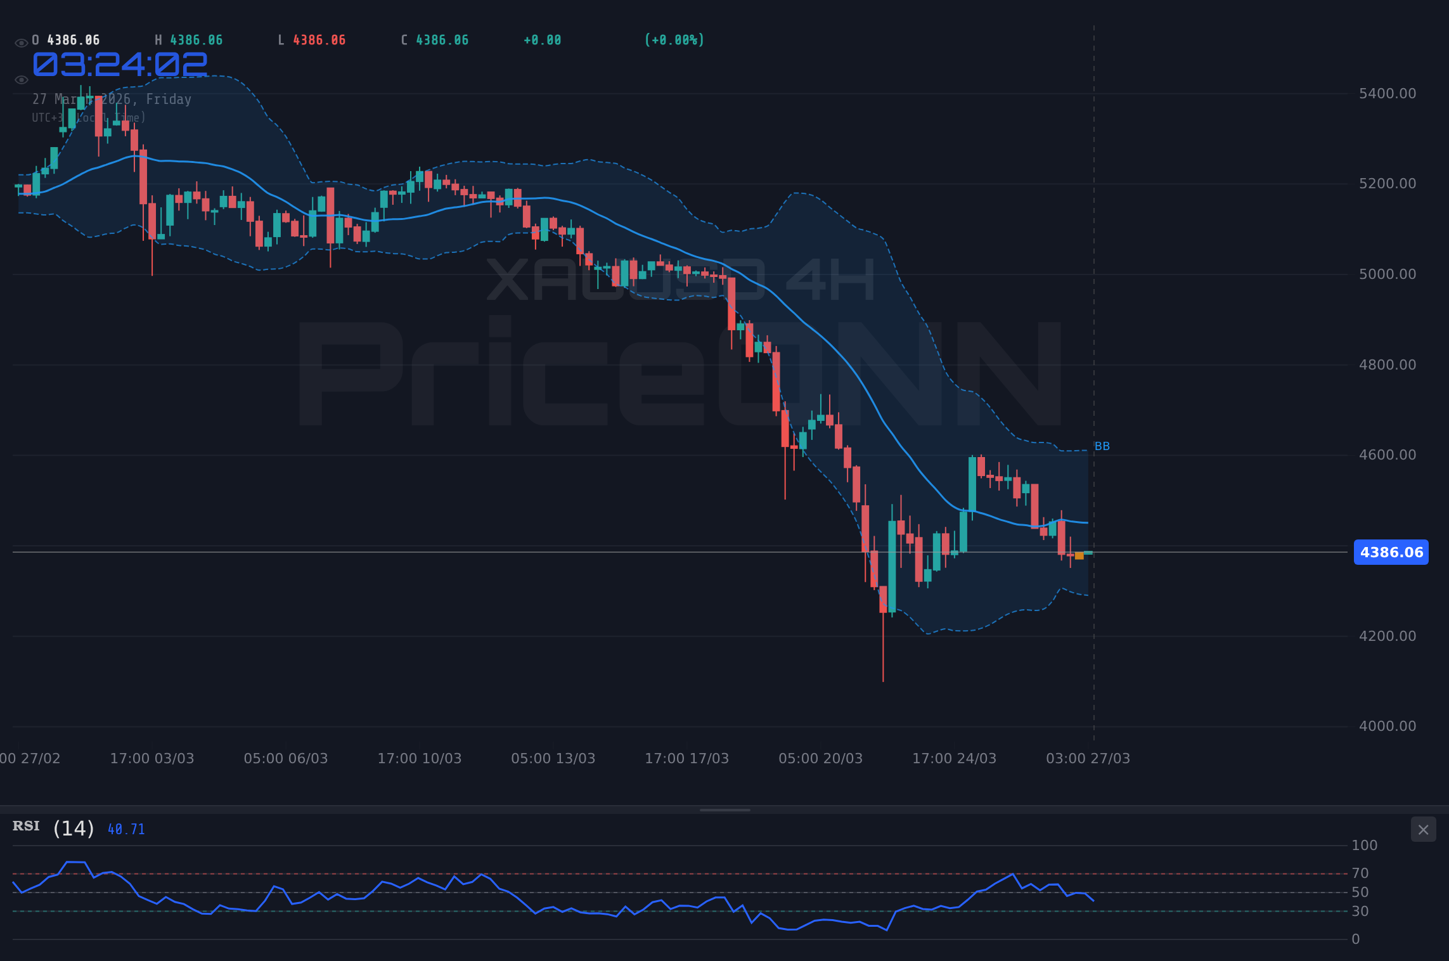Click the O 4386.06 open value
Viewport: 1449px width, 961px height.
click(x=65, y=39)
